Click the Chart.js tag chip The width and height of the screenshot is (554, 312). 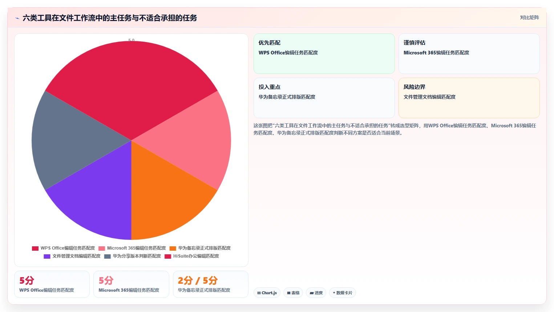267,293
